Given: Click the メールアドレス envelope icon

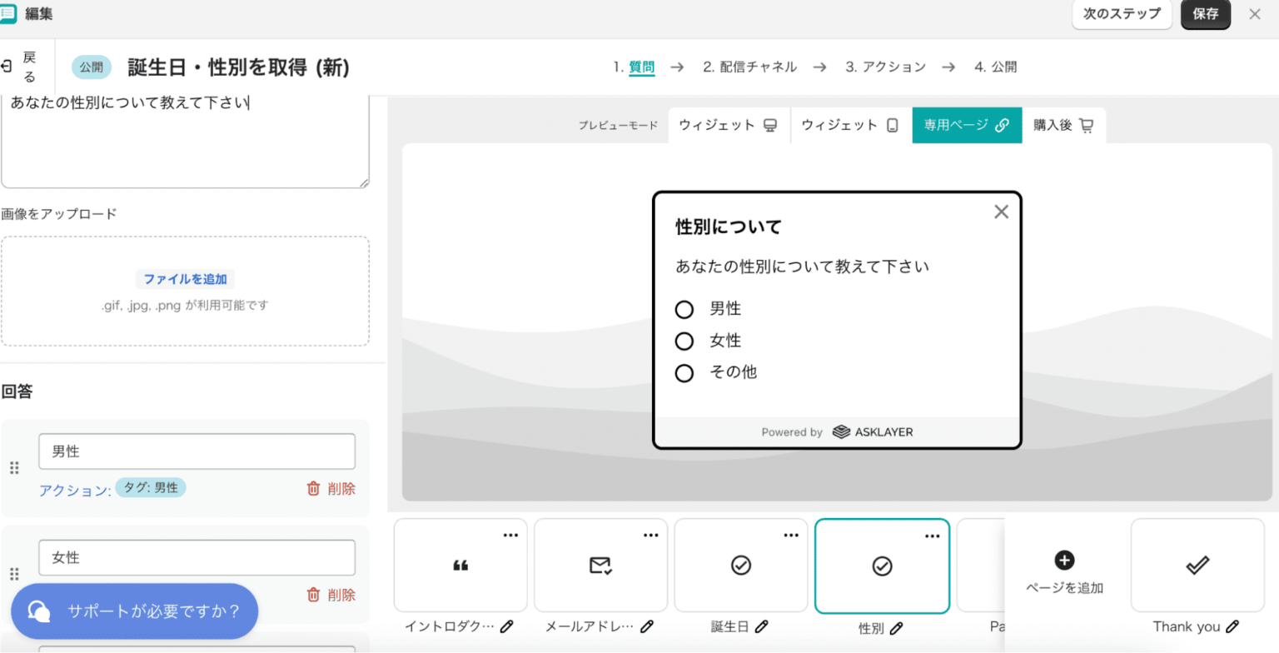Looking at the screenshot, I should [600, 565].
